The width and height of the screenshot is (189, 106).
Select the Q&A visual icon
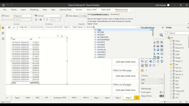click(x=154, y=62)
